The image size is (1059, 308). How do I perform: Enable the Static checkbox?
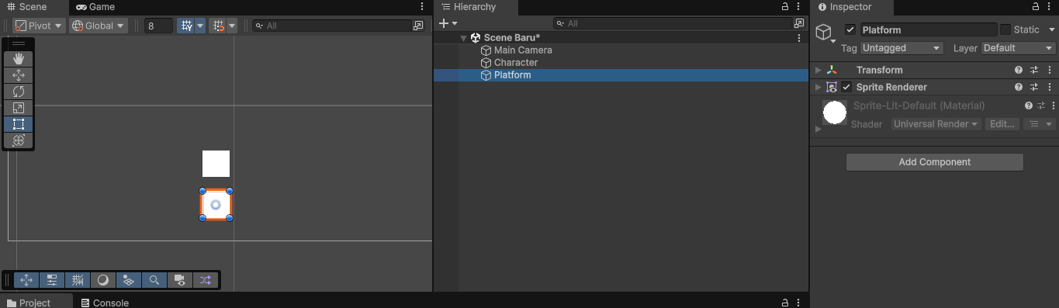pyautogui.click(x=1005, y=29)
